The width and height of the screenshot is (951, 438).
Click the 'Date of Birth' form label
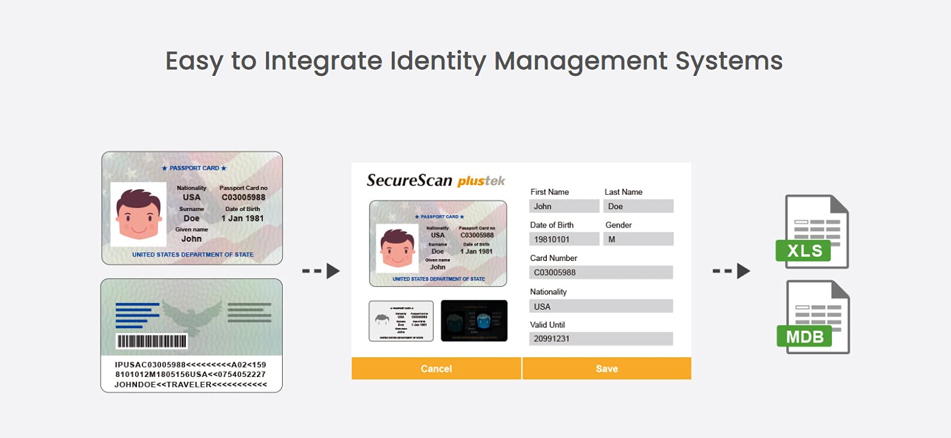[x=552, y=225]
